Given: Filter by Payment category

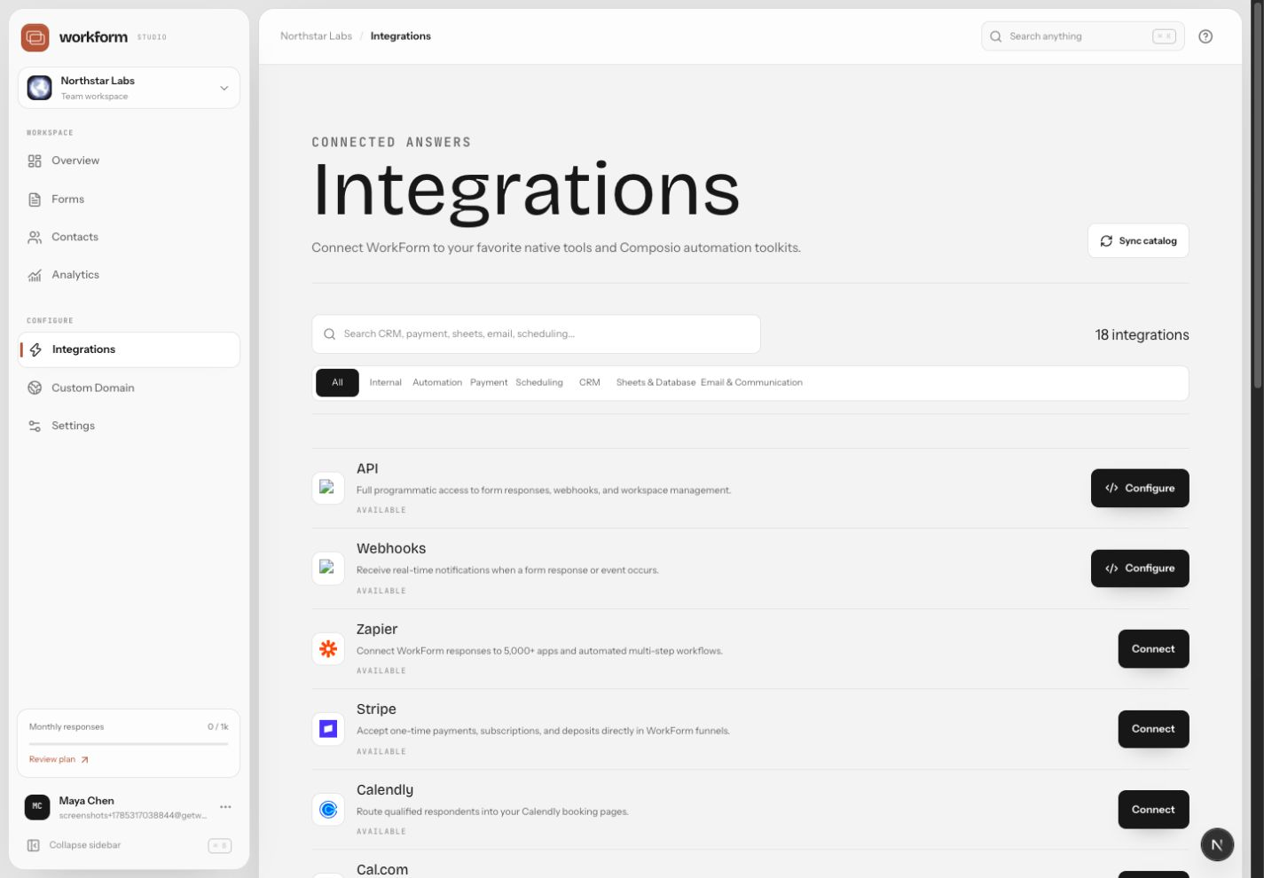Looking at the screenshot, I should (x=489, y=382).
